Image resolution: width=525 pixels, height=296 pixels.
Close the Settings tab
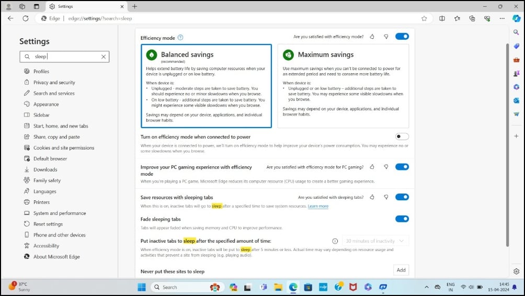click(x=122, y=6)
